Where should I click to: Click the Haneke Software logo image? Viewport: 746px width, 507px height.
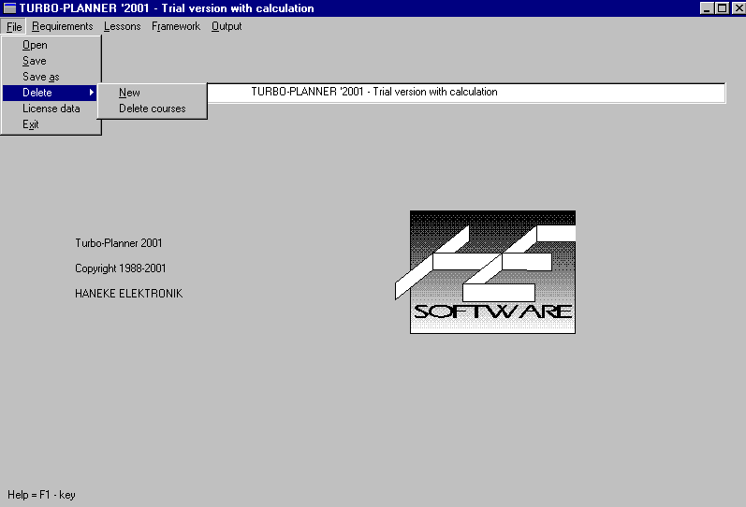click(486, 272)
